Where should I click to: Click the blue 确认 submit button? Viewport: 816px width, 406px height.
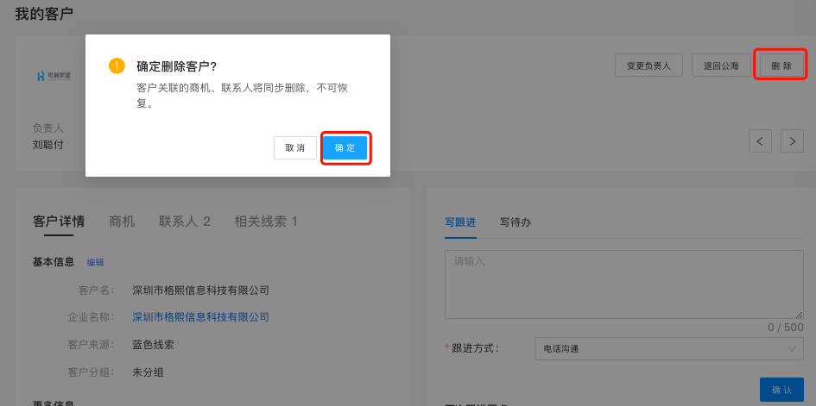point(781,390)
